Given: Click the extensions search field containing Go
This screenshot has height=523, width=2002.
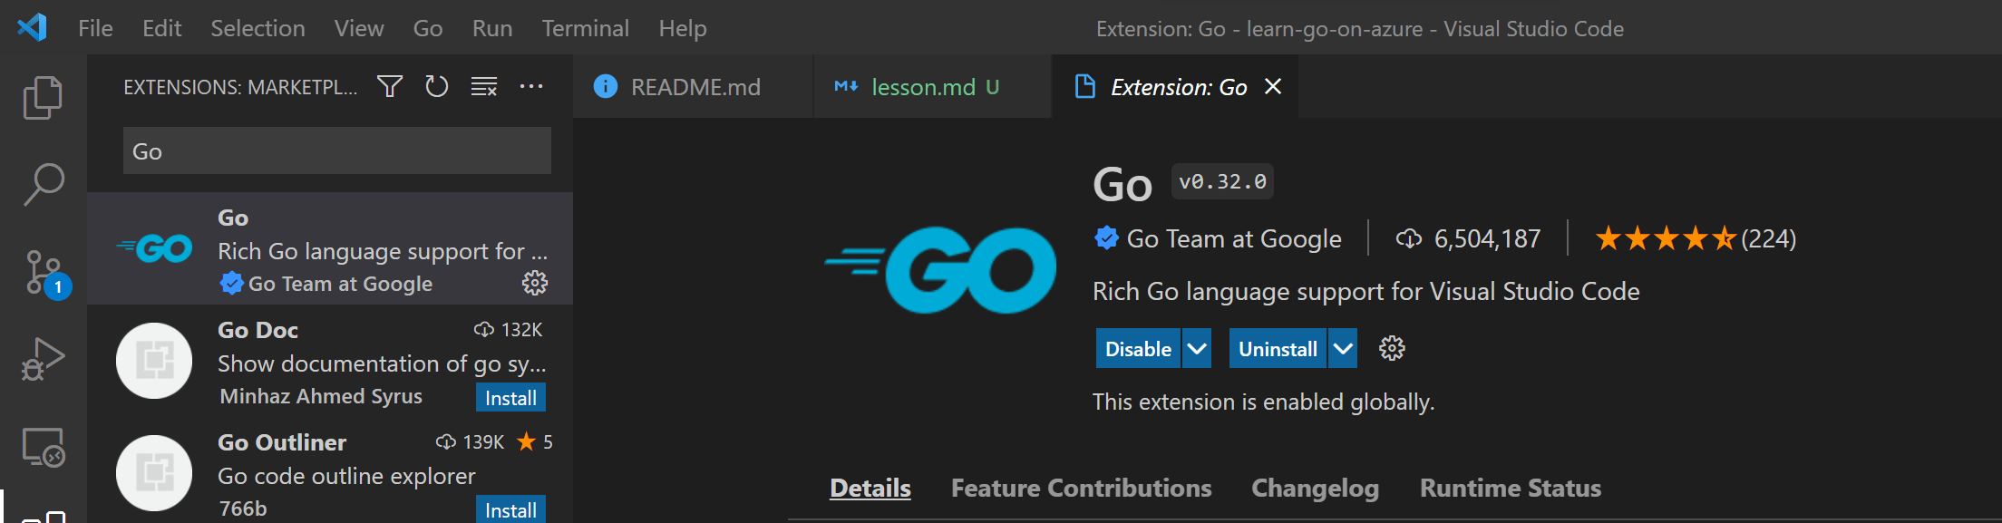Looking at the screenshot, I should click(x=337, y=150).
